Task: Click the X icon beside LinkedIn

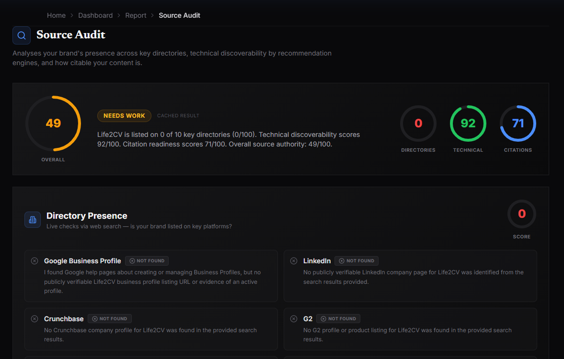Action: (x=294, y=261)
